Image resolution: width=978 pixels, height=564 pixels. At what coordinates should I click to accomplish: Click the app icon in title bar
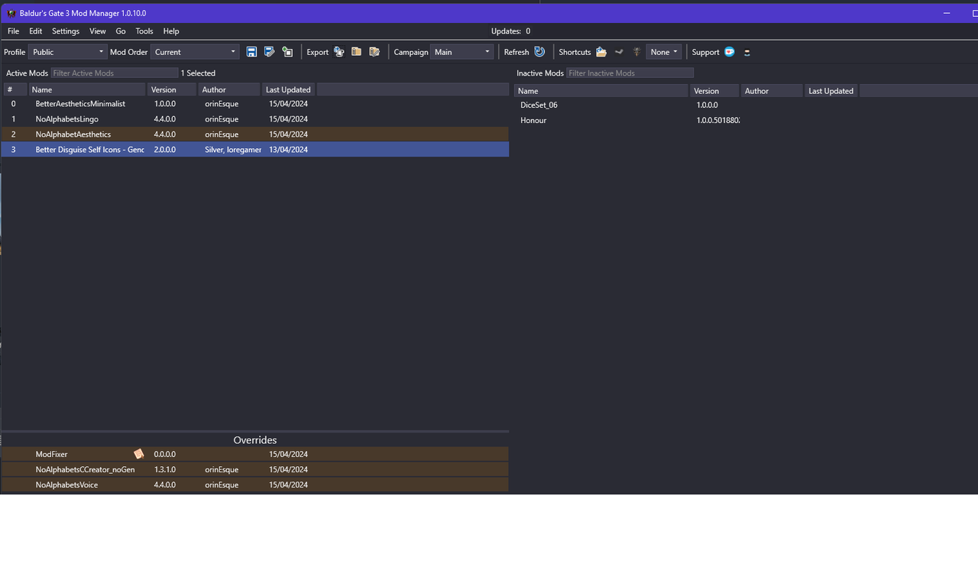[11, 13]
